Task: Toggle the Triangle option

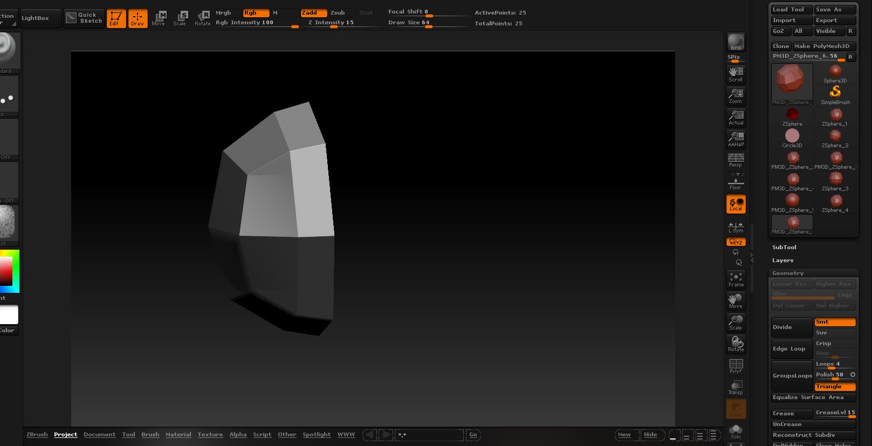Action: tap(835, 387)
